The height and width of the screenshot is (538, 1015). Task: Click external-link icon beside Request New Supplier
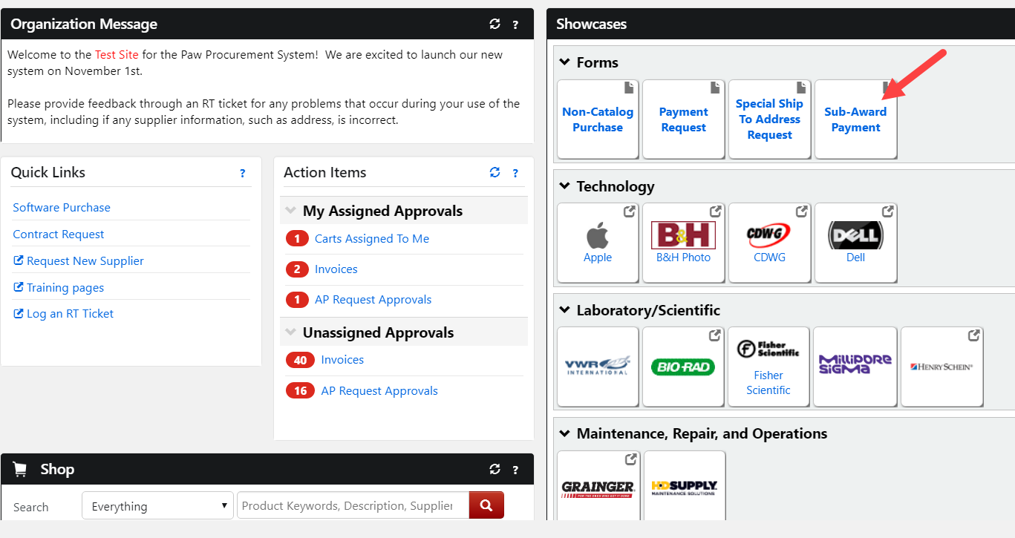pos(19,260)
